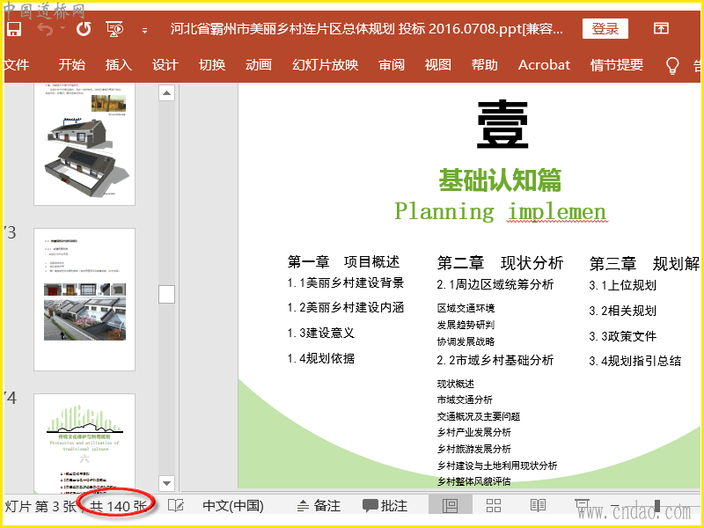This screenshot has height=528, width=704.
Task: Click the spell check icon in the status bar
Action: point(175,505)
